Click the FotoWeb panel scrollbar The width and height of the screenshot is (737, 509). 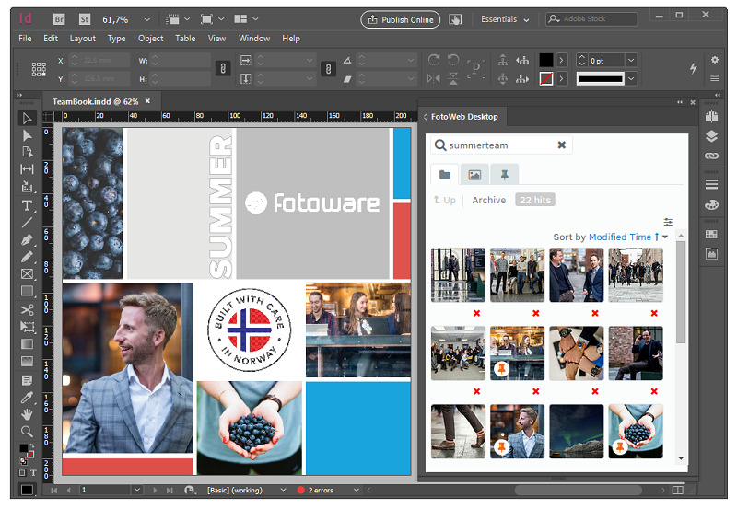(x=680, y=292)
